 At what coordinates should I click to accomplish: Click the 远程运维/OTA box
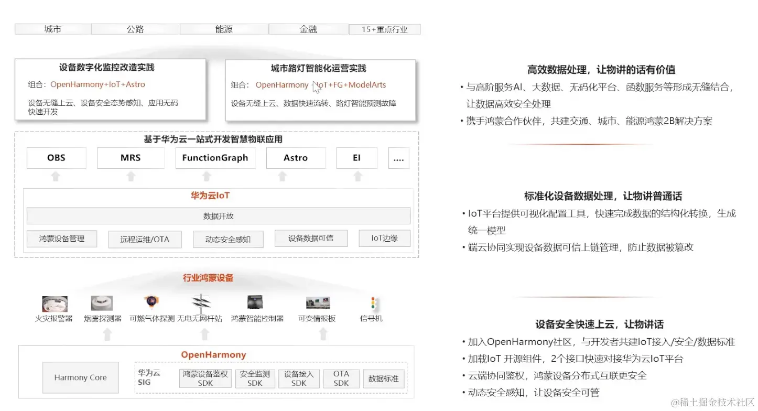click(145, 240)
